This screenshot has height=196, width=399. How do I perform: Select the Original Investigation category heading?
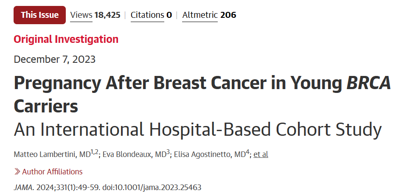point(66,39)
